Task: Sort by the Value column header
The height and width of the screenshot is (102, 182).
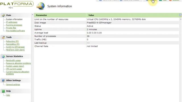Action: coord(133,15)
